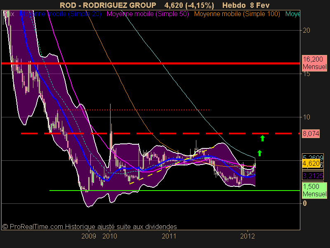Viewport: 330px width, 248px height.
Task: Select the Moyenne mobile (Simple 20) legend label
Action: 60,14
